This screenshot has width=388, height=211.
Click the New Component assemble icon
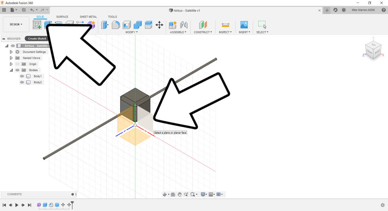173,25
